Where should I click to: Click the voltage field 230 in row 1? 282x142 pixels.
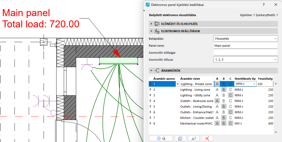(x=265, y=84)
